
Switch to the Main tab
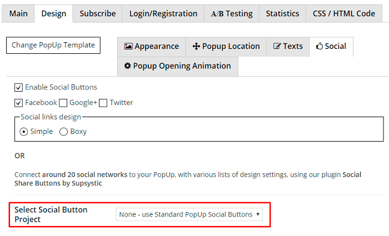[18, 13]
